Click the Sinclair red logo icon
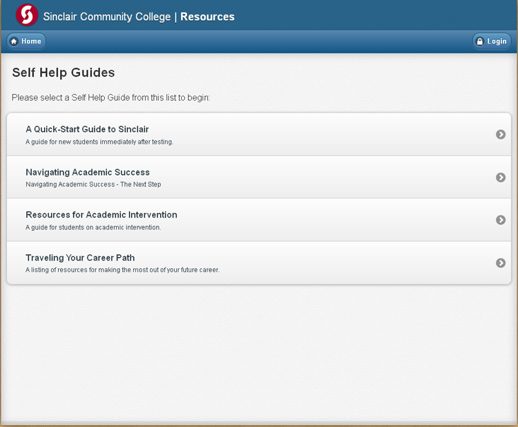 (x=26, y=15)
